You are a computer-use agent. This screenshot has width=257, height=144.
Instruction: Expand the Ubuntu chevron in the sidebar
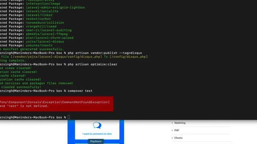[172, 138]
